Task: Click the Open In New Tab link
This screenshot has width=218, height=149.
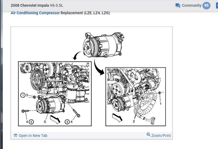Action: coord(33,136)
